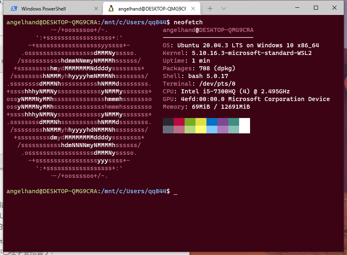Click the /mnt/c/Users/qq844 path in top prompt
347x255 pixels.
point(133,22)
